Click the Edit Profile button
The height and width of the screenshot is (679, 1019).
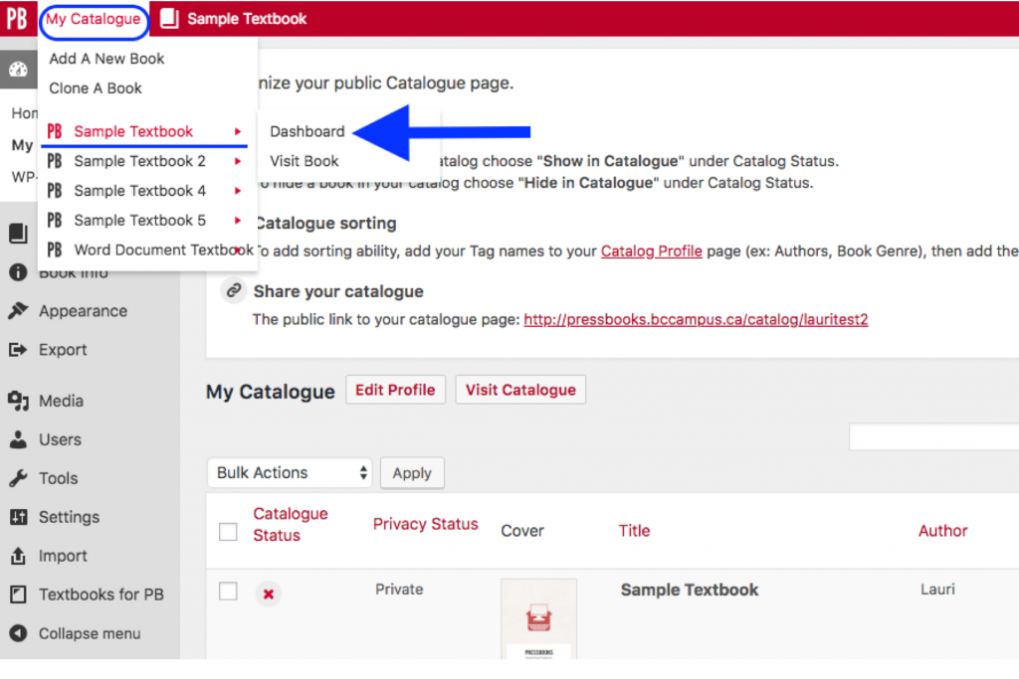tap(395, 390)
